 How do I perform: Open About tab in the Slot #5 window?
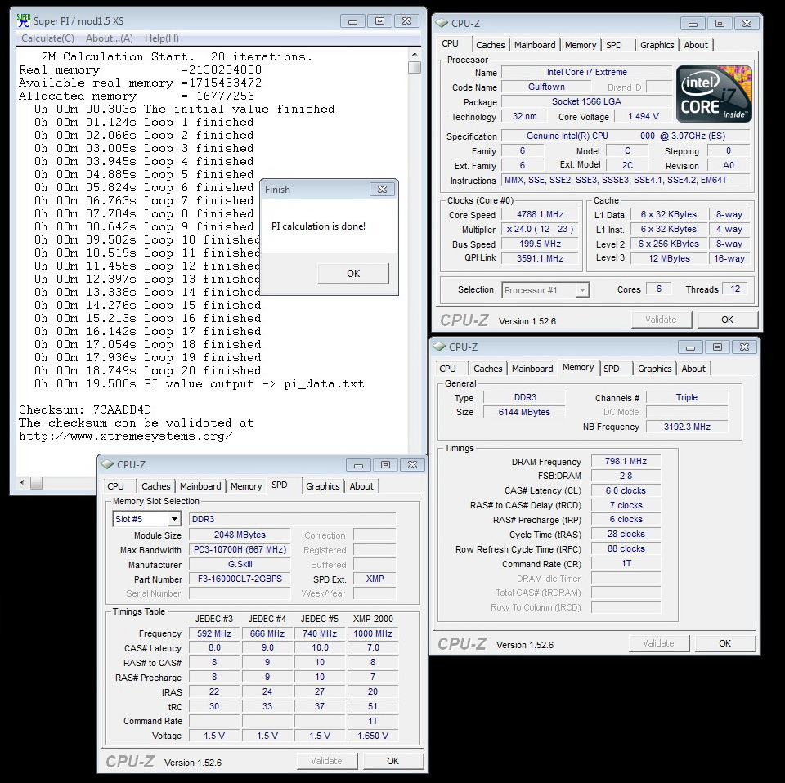point(361,486)
